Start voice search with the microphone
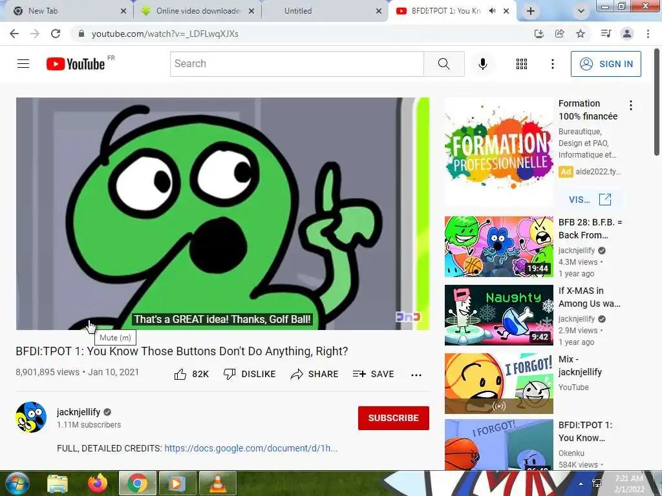662x496 pixels. click(x=482, y=64)
